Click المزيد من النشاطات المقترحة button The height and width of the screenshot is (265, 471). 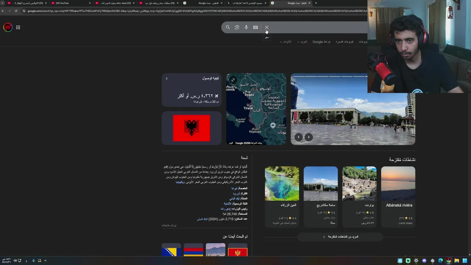[x=340, y=237]
